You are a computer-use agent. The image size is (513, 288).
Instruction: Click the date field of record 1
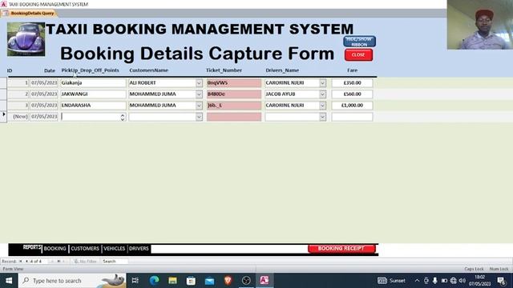pos(44,83)
